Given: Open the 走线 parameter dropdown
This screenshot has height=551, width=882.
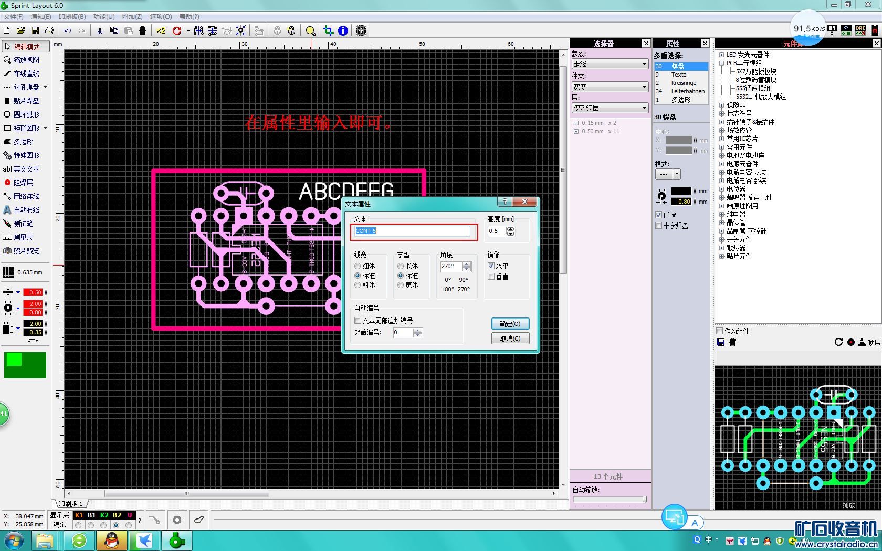Looking at the screenshot, I should (610, 64).
